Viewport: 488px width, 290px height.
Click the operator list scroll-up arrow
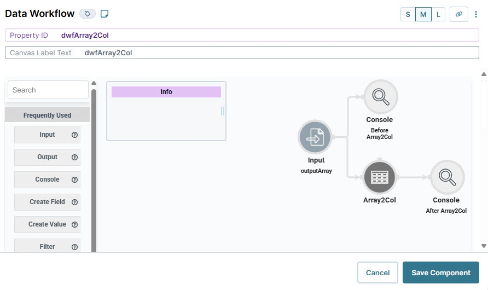tap(94, 83)
